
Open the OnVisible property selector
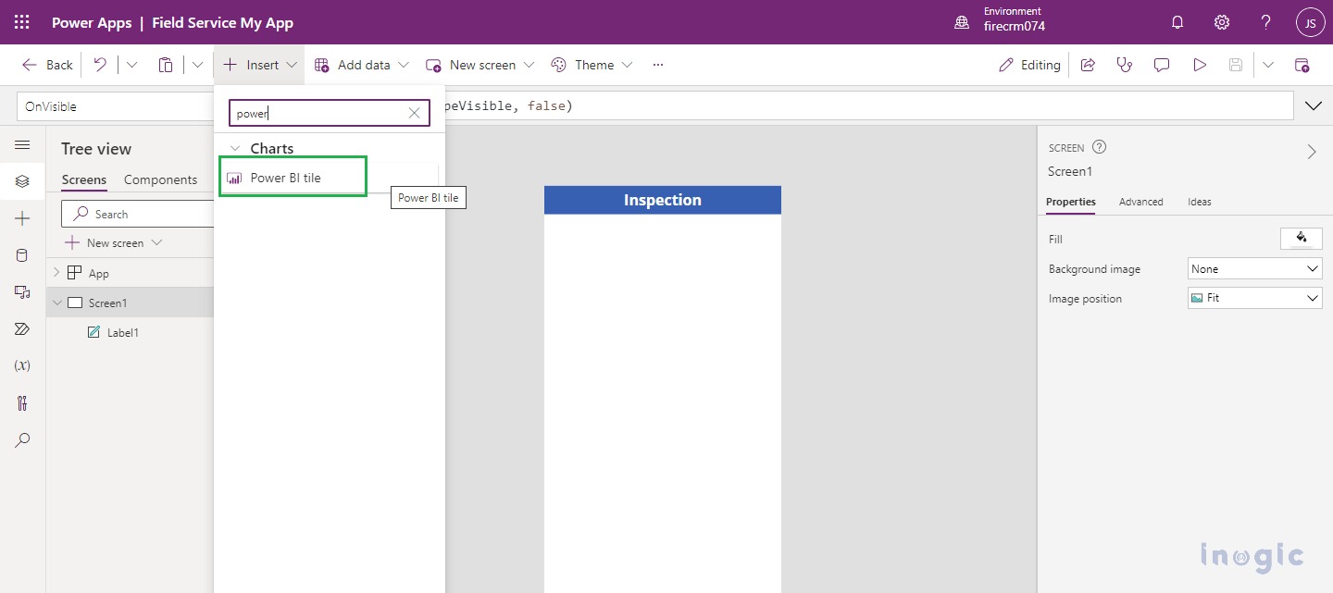114,106
